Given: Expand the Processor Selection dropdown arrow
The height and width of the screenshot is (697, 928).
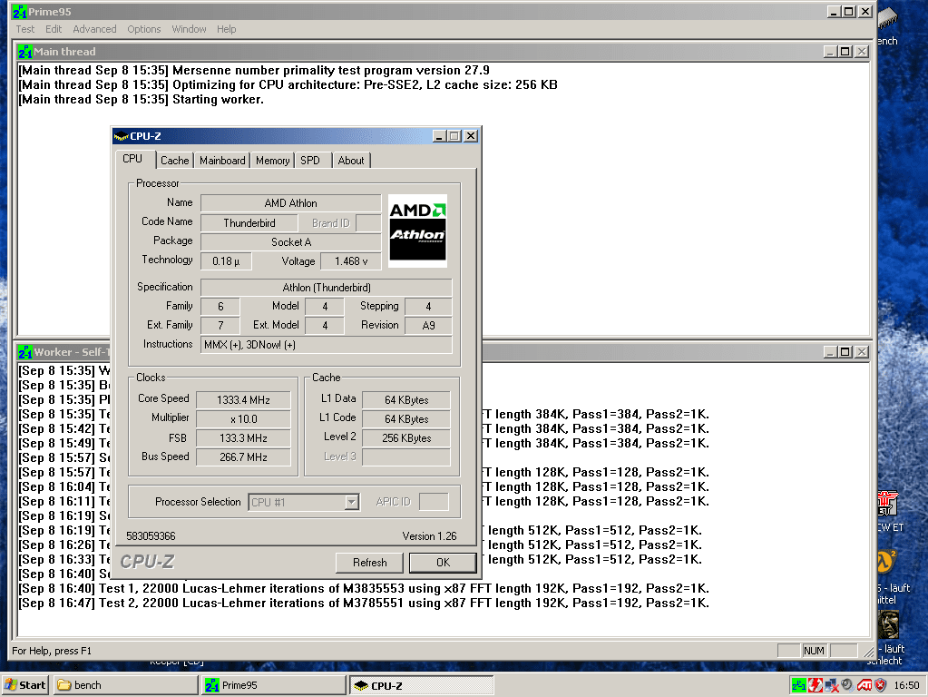Looking at the screenshot, I should [x=352, y=502].
